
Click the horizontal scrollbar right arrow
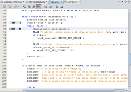(126, 90)
